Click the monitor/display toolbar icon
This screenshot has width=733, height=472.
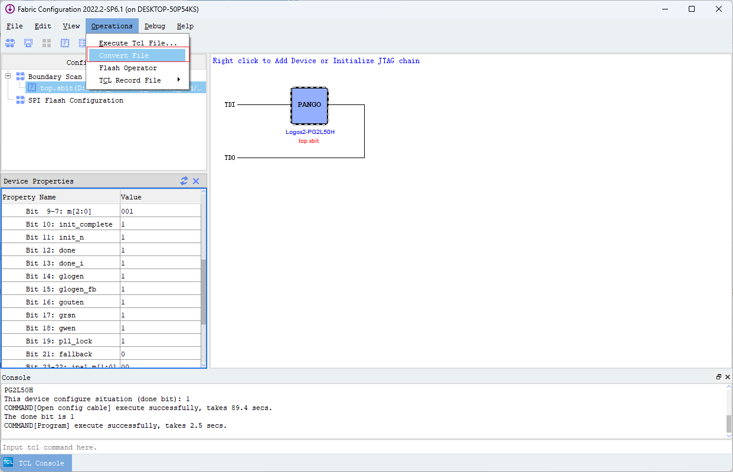pyautogui.click(x=28, y=42)
